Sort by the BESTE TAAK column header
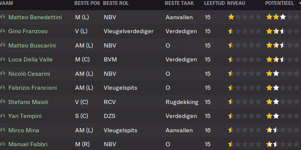 point(179,3)
